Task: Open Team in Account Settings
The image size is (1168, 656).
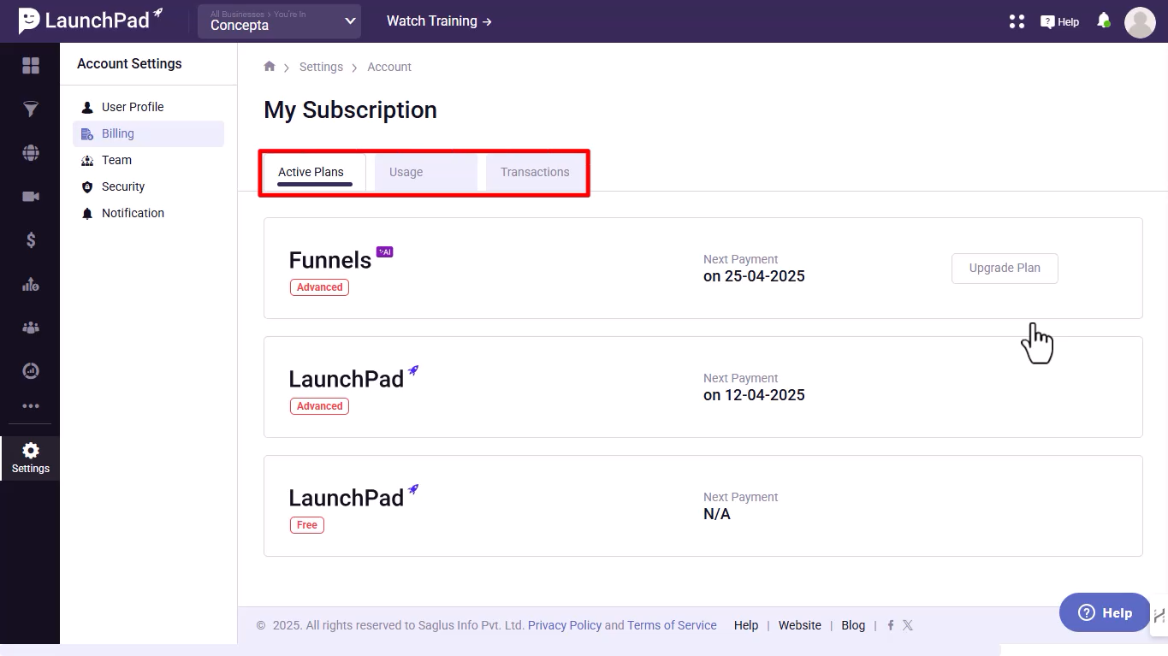Action: tap(148, 160)
